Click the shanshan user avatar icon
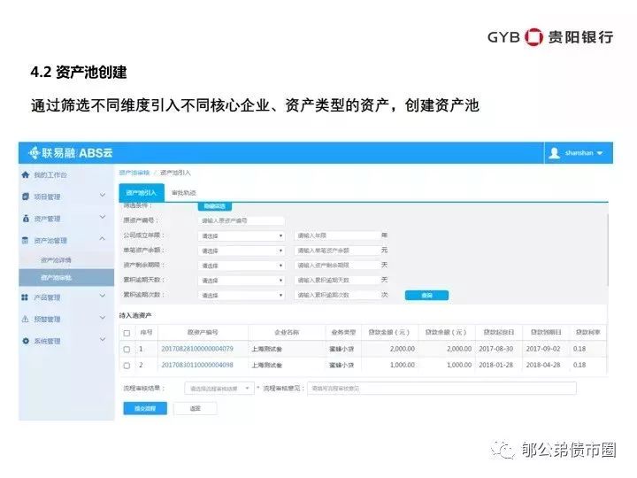The image size is (637, 478). tap(555, 153)
